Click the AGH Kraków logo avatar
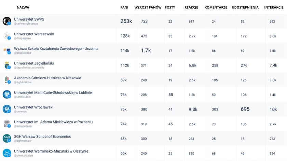This screenshot has height=161, width=287. coord(7,80)
